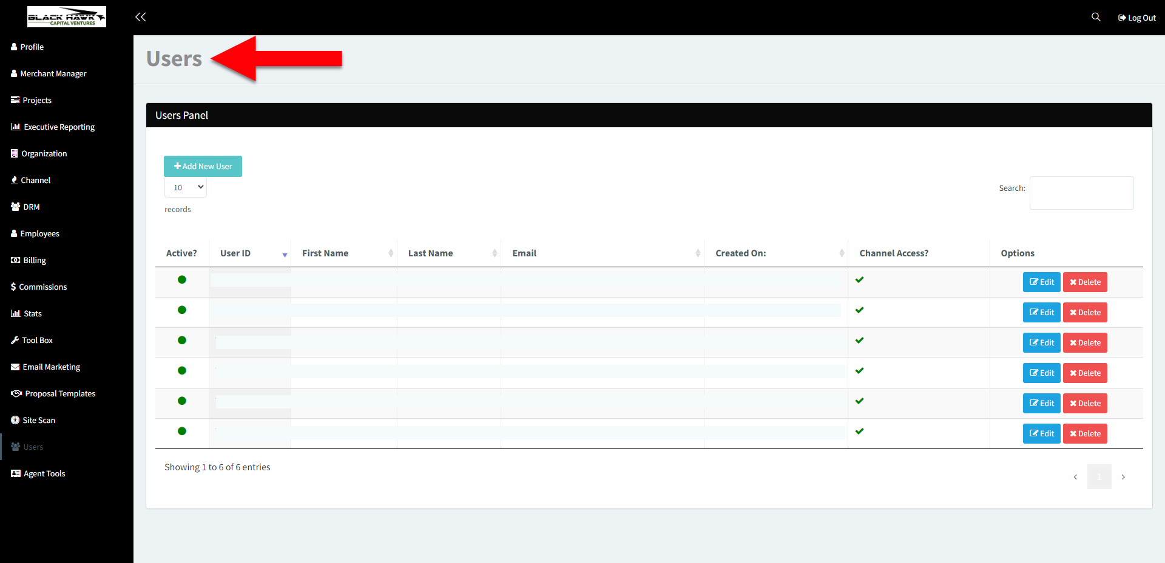Image resolution: width=1165 pixels, height=563 pixels.
Task: Click the Black Hawk Capital Ventures logo
Action: [x=67, y=17]
